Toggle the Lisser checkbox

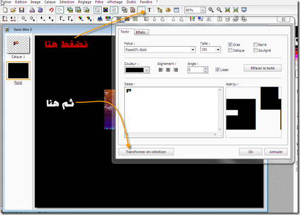[x=218, y=70]
